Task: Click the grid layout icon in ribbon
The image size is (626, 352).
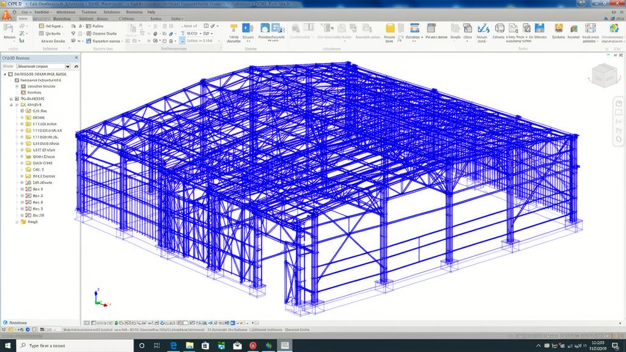Action: click(590, 28)
